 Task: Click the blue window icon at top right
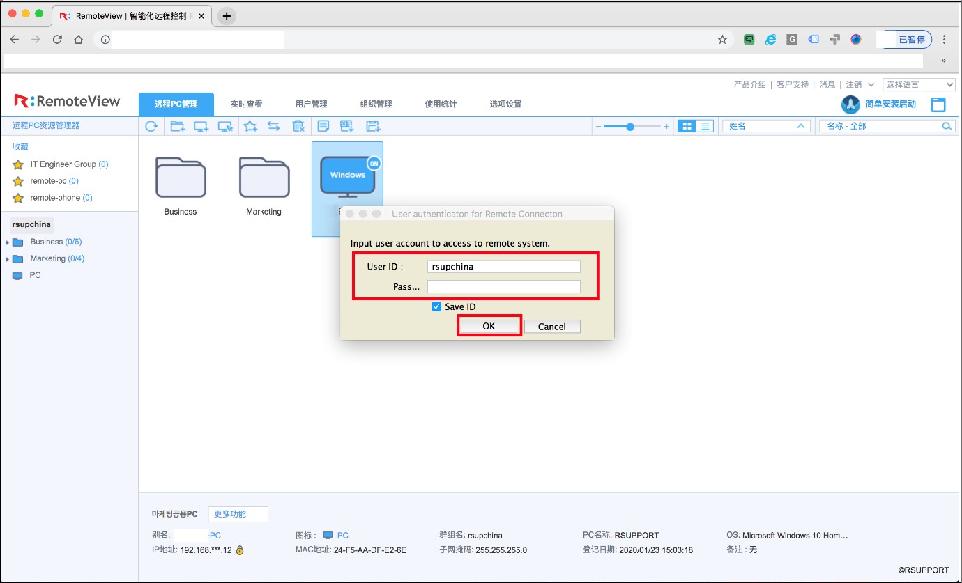[939, 104]
